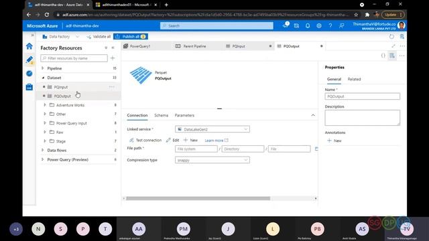Collapse the Dataset tree node
429x241 pixels.
[43, 78]
